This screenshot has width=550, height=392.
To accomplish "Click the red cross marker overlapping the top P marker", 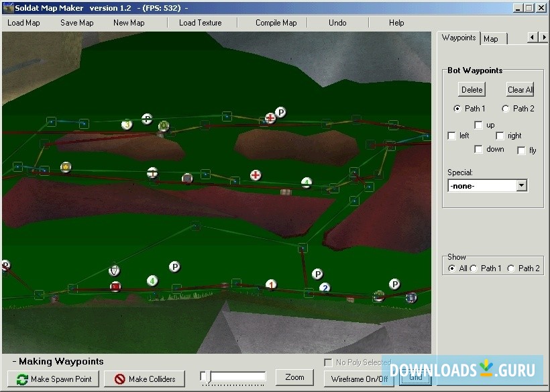I will pyautogui.click(x=270, y=118).
